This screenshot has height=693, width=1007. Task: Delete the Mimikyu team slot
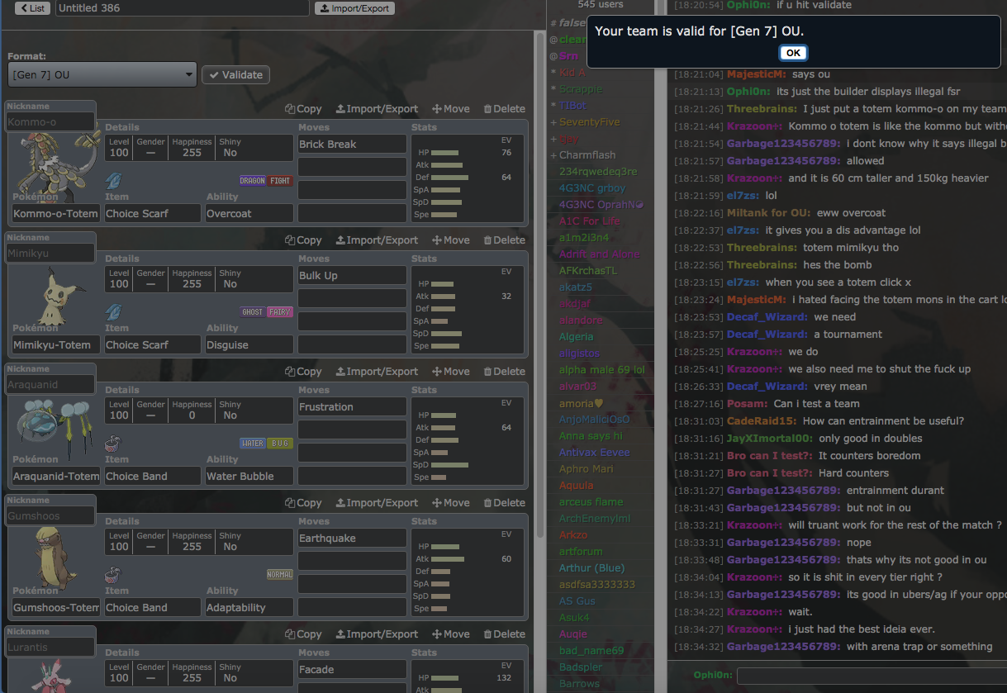pos(504,240)
